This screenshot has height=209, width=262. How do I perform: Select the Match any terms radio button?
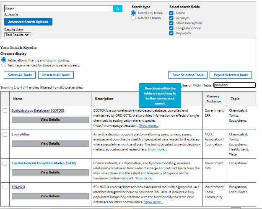(134, 13)
